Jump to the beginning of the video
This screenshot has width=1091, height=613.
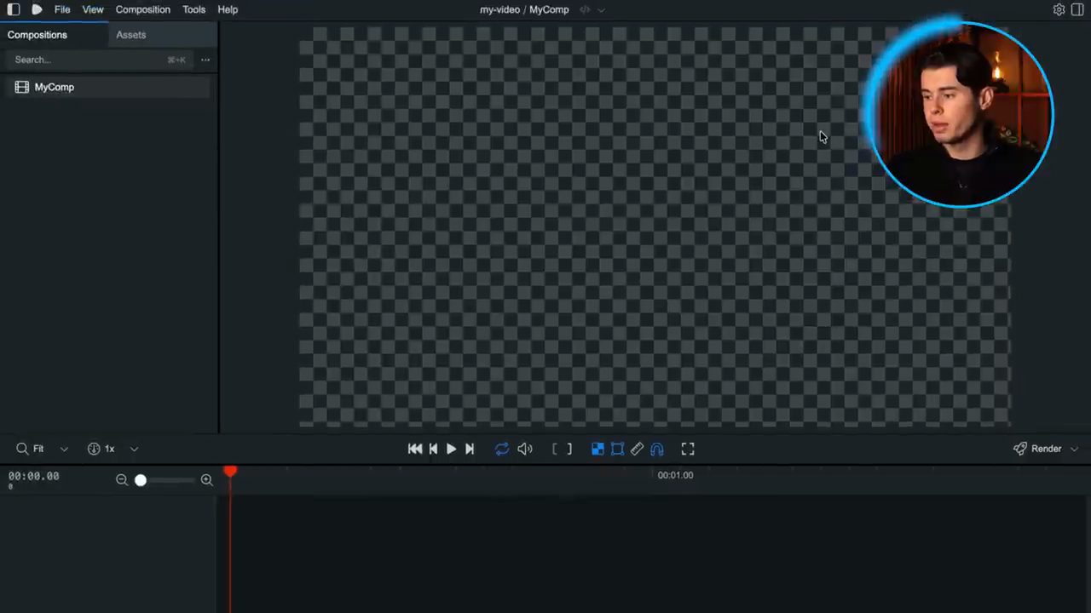coord(415,449)
